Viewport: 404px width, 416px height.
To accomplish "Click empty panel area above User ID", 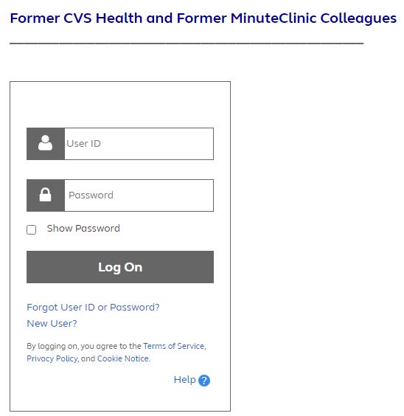I will 120,105.
